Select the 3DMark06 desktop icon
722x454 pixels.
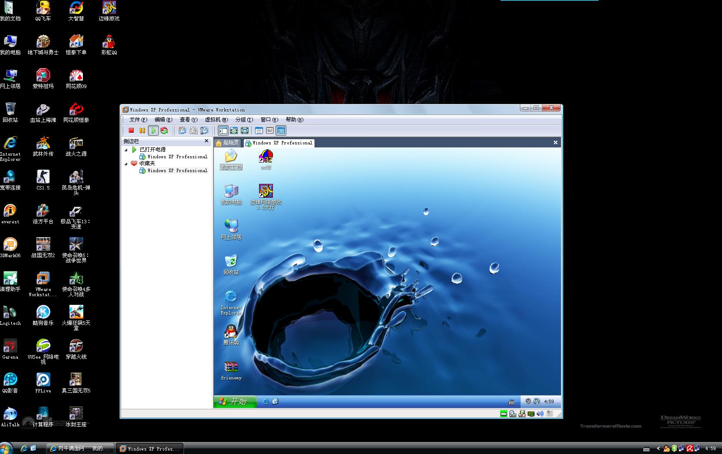tap(10, 248)
